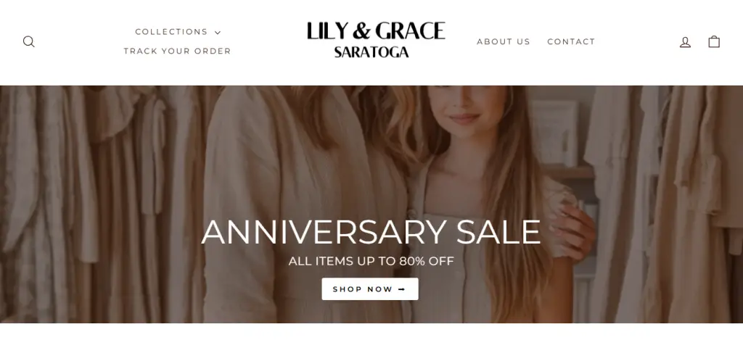Click the All Items Up To 80% Off text
Screen dimensions: 743x340
tap(371, 261)
